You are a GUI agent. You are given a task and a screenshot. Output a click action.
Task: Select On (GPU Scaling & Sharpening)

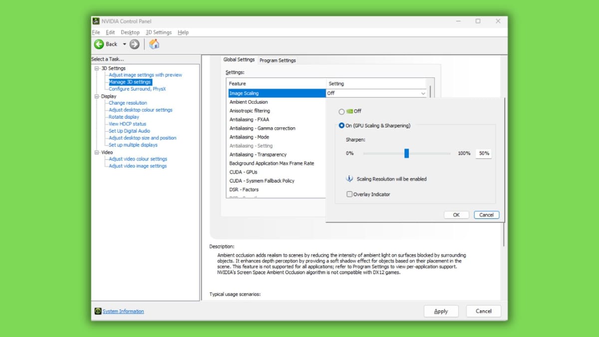[x=341, y=125]
